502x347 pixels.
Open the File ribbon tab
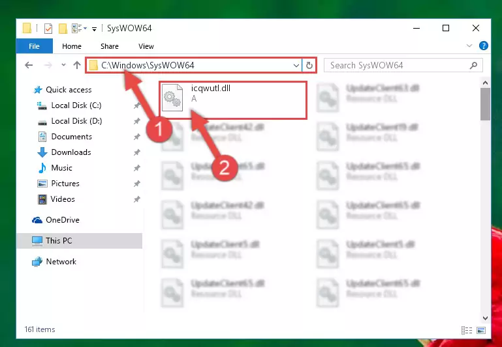pyautogui.click(x=34, y=46)
